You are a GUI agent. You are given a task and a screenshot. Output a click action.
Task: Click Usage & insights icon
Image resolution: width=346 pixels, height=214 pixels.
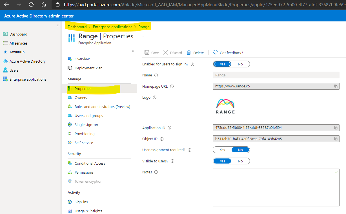[70, 211]
